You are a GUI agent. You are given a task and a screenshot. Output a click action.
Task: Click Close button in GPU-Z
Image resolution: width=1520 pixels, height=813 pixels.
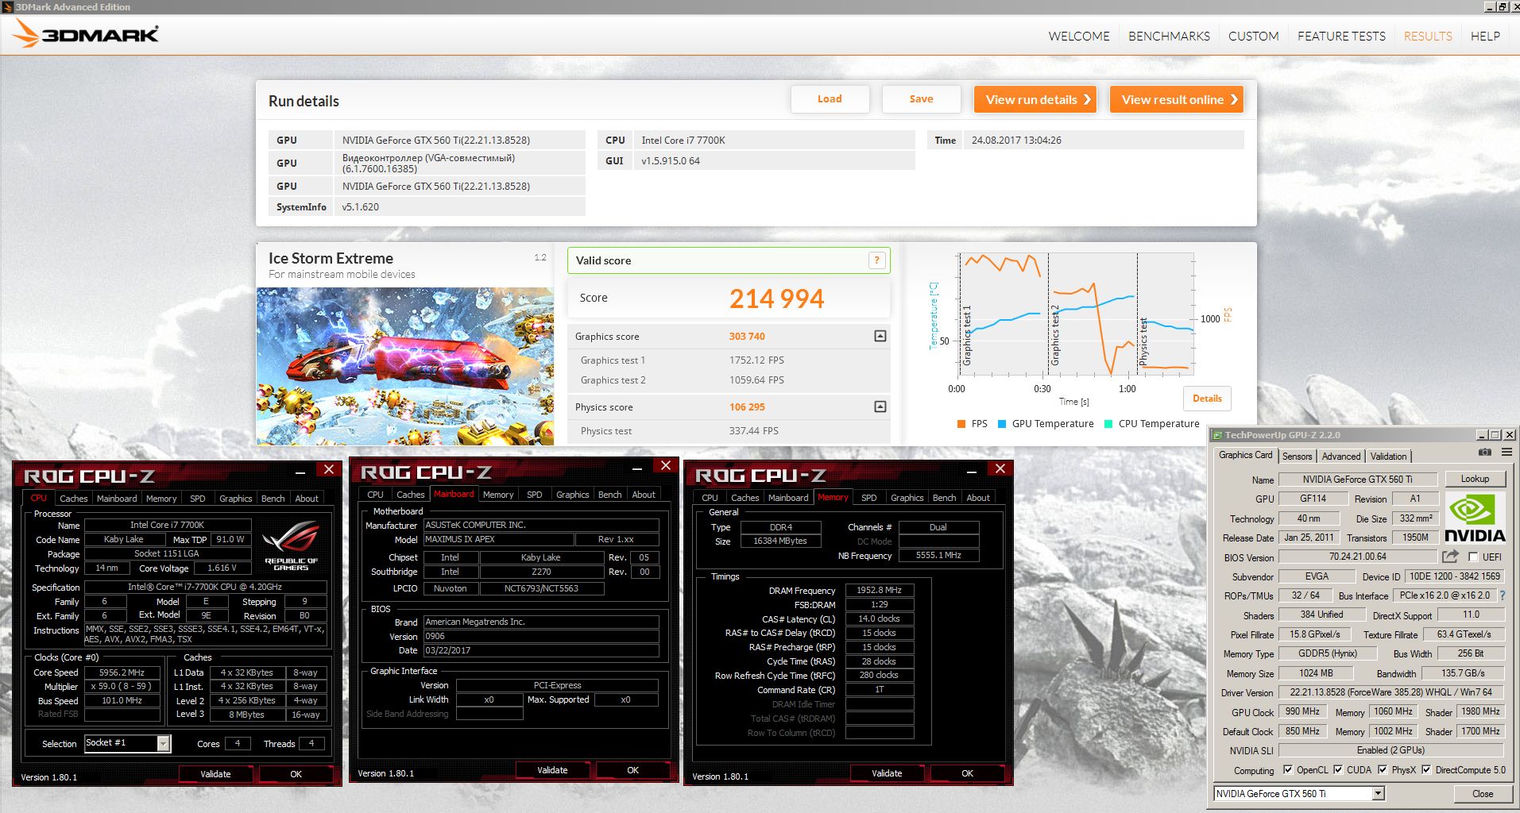tap(1482, 793)
